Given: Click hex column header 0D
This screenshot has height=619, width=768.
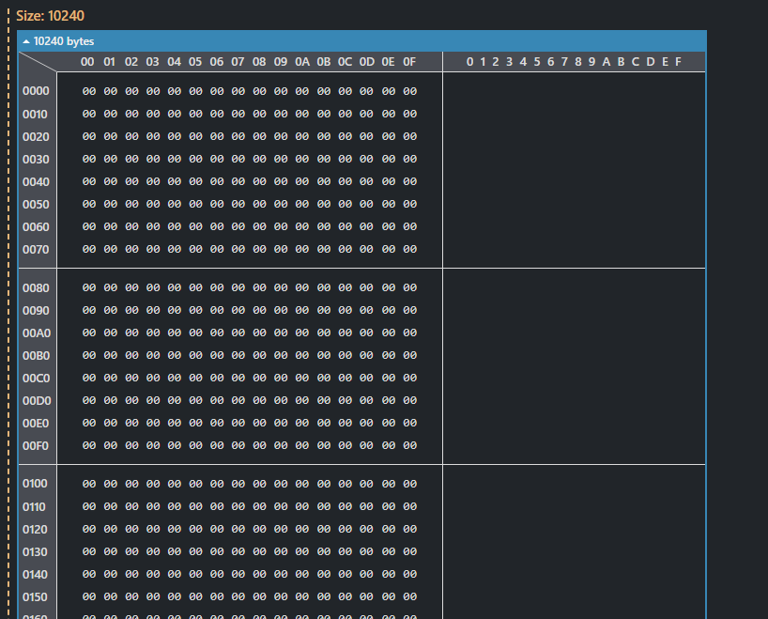Looking at the screenshot, I should (367, 62).
